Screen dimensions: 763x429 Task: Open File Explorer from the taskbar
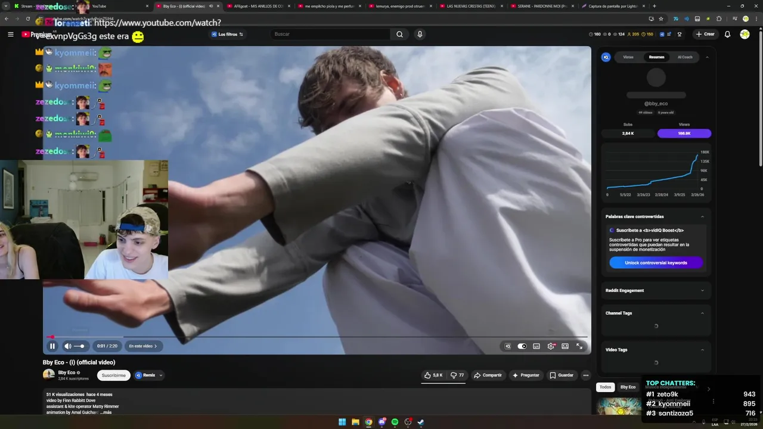click(x=355, y=422)
